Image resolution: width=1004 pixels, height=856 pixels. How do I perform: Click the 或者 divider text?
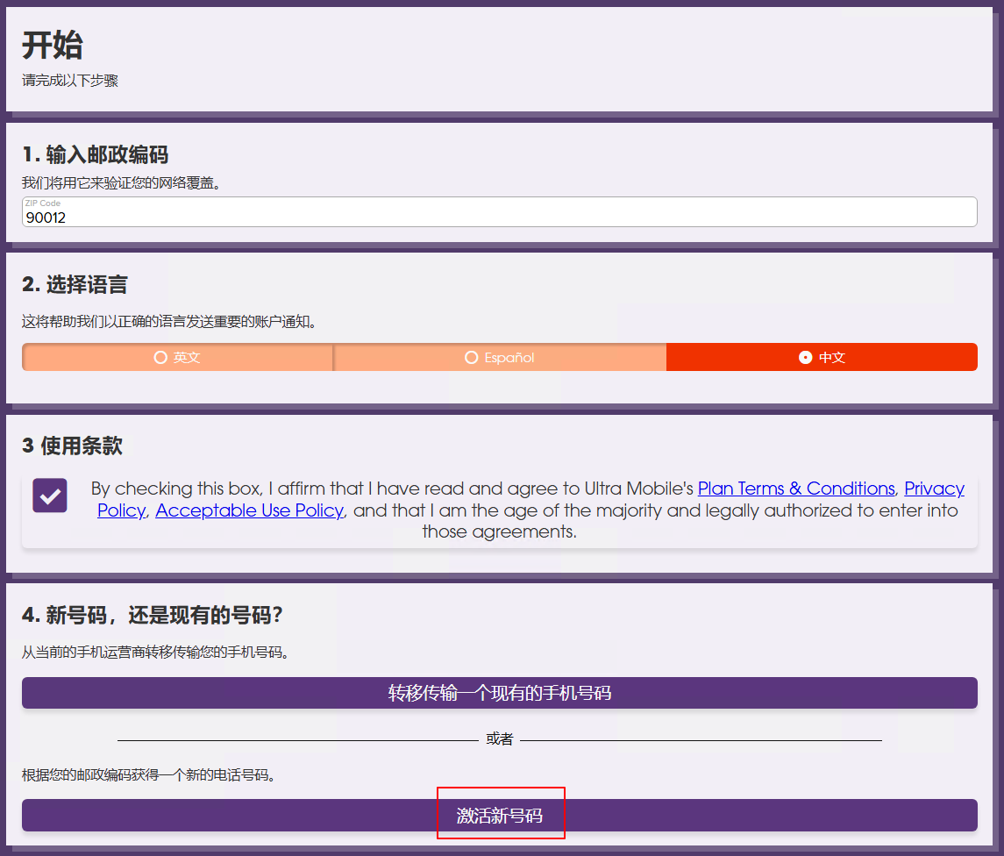[x=499, y=739]
